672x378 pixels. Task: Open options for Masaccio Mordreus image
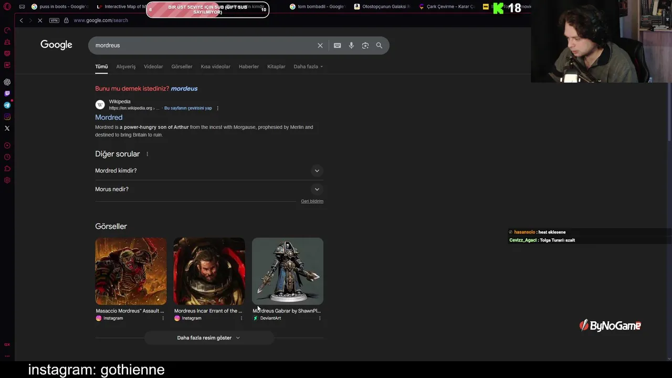pyautogui.click(x=163, y=318)
